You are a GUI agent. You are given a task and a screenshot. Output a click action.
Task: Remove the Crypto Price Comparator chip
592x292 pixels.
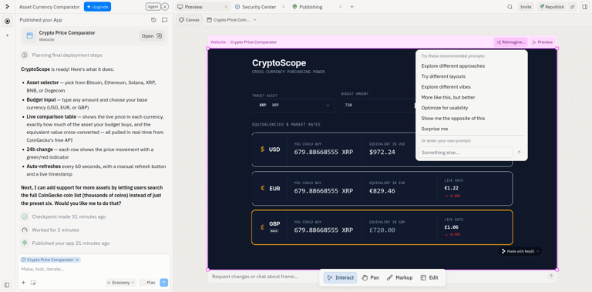[x=77, y=260]
